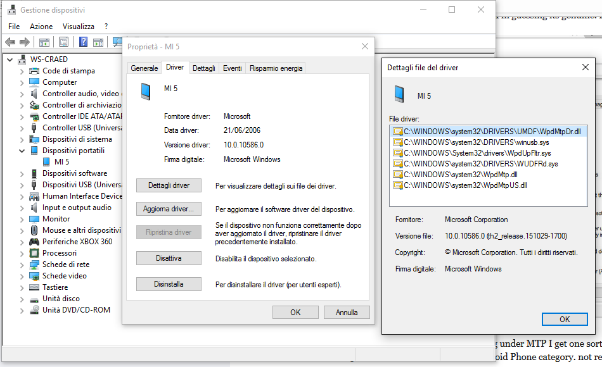This screenshot has height=367, width=602.
Task: Open the blue question mark Help icon
Action: [x=83, y=42]
